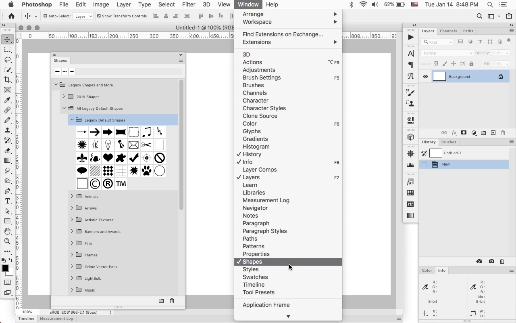The height and width of the screenshot is (323, 516).
Task: Toggle History window menu item
Action: tap(288, 154)
